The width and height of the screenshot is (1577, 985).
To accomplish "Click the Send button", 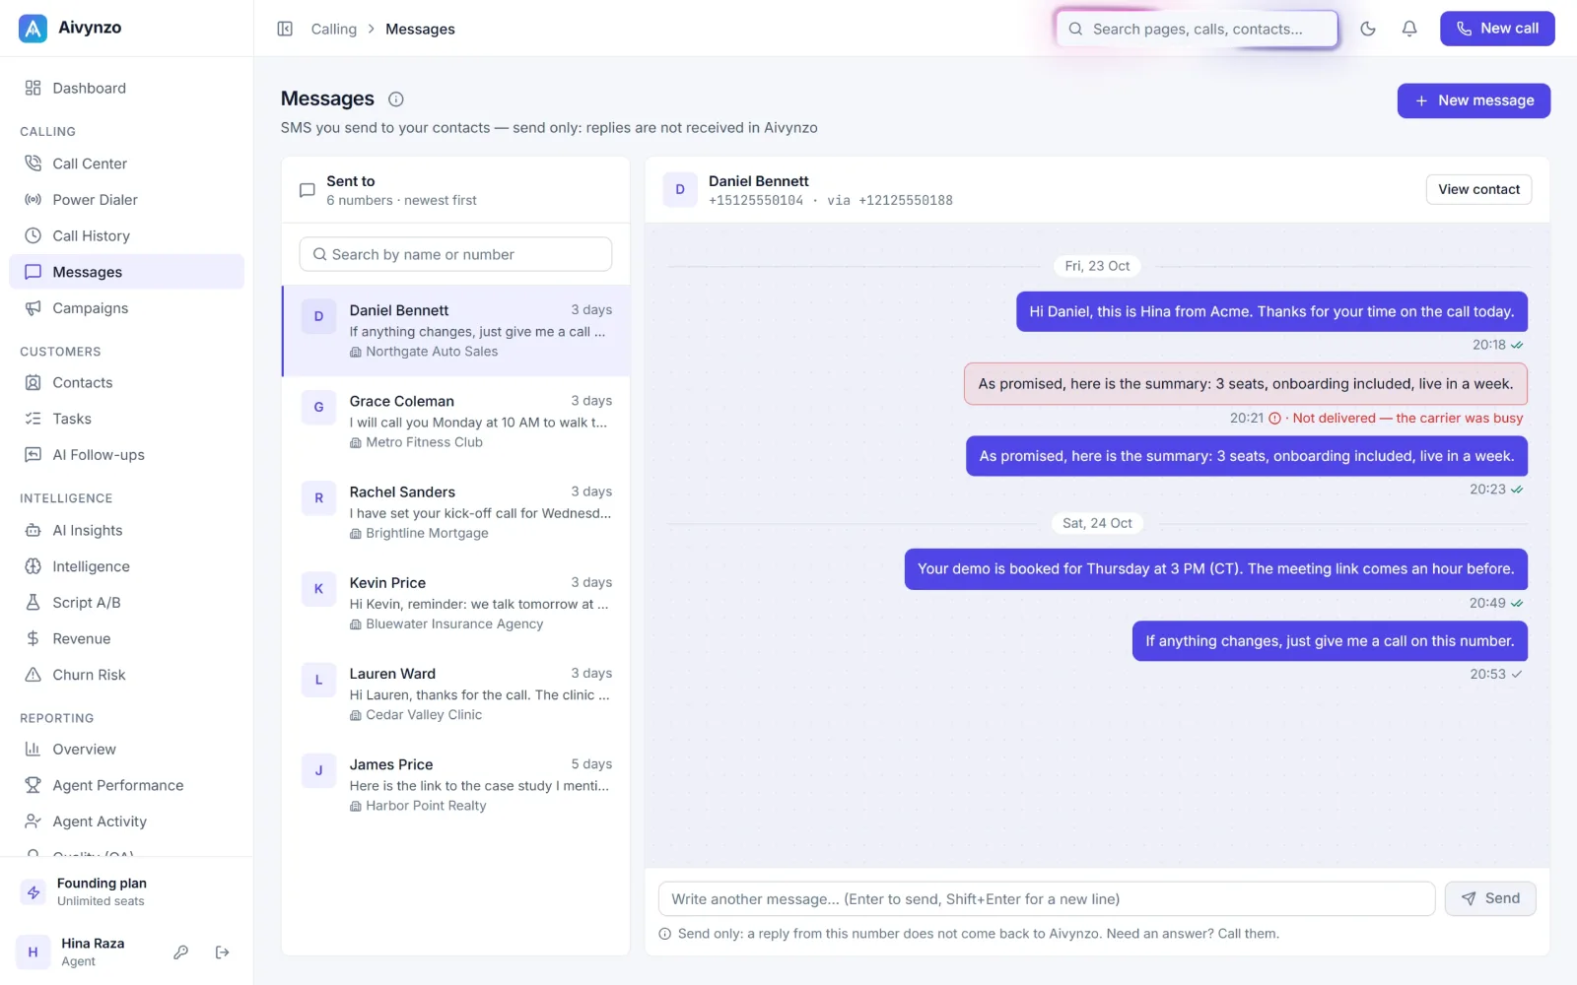I will click(1490, 898).
